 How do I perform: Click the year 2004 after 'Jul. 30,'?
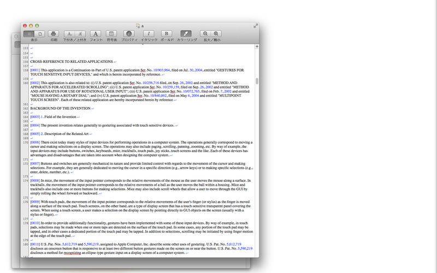199,70
